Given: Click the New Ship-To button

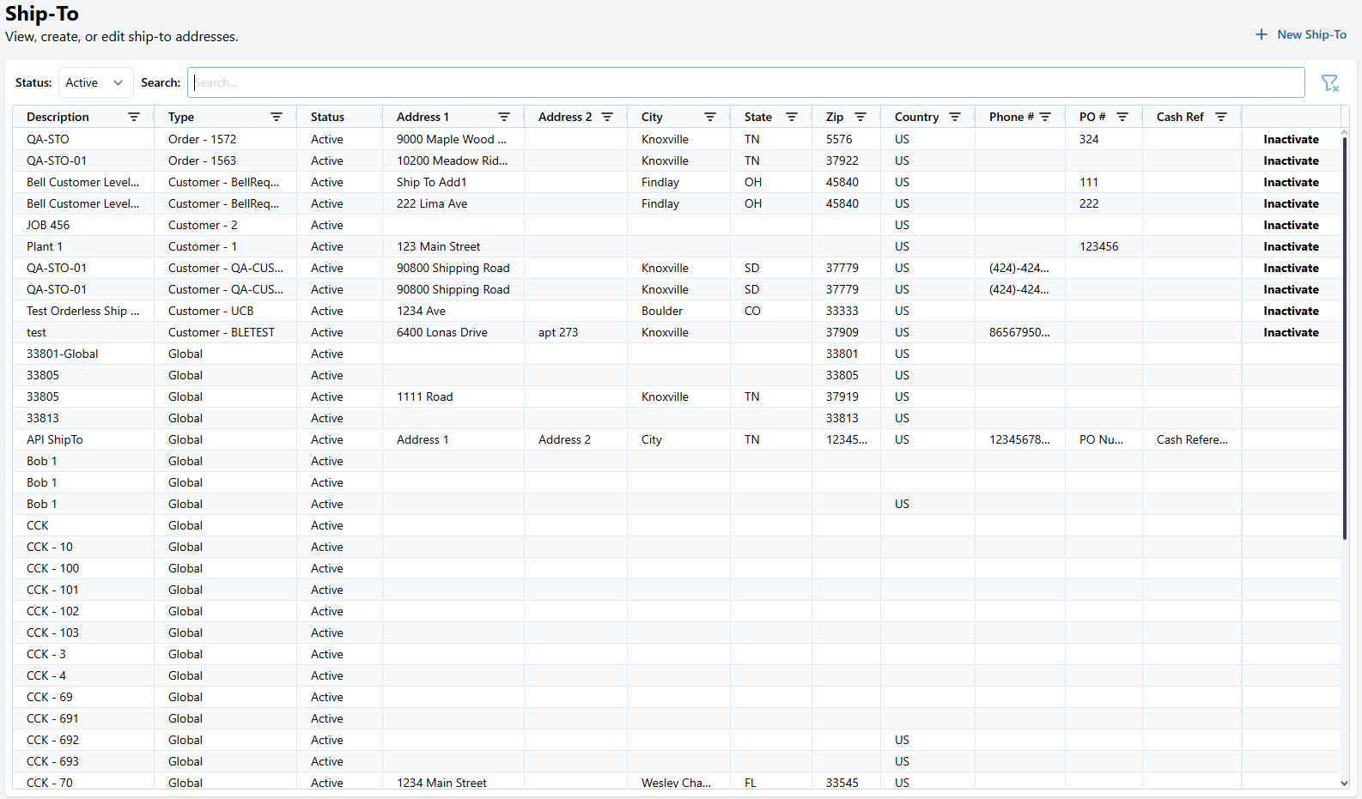Looking at the screenshot, I should (x=1301, y=34).
